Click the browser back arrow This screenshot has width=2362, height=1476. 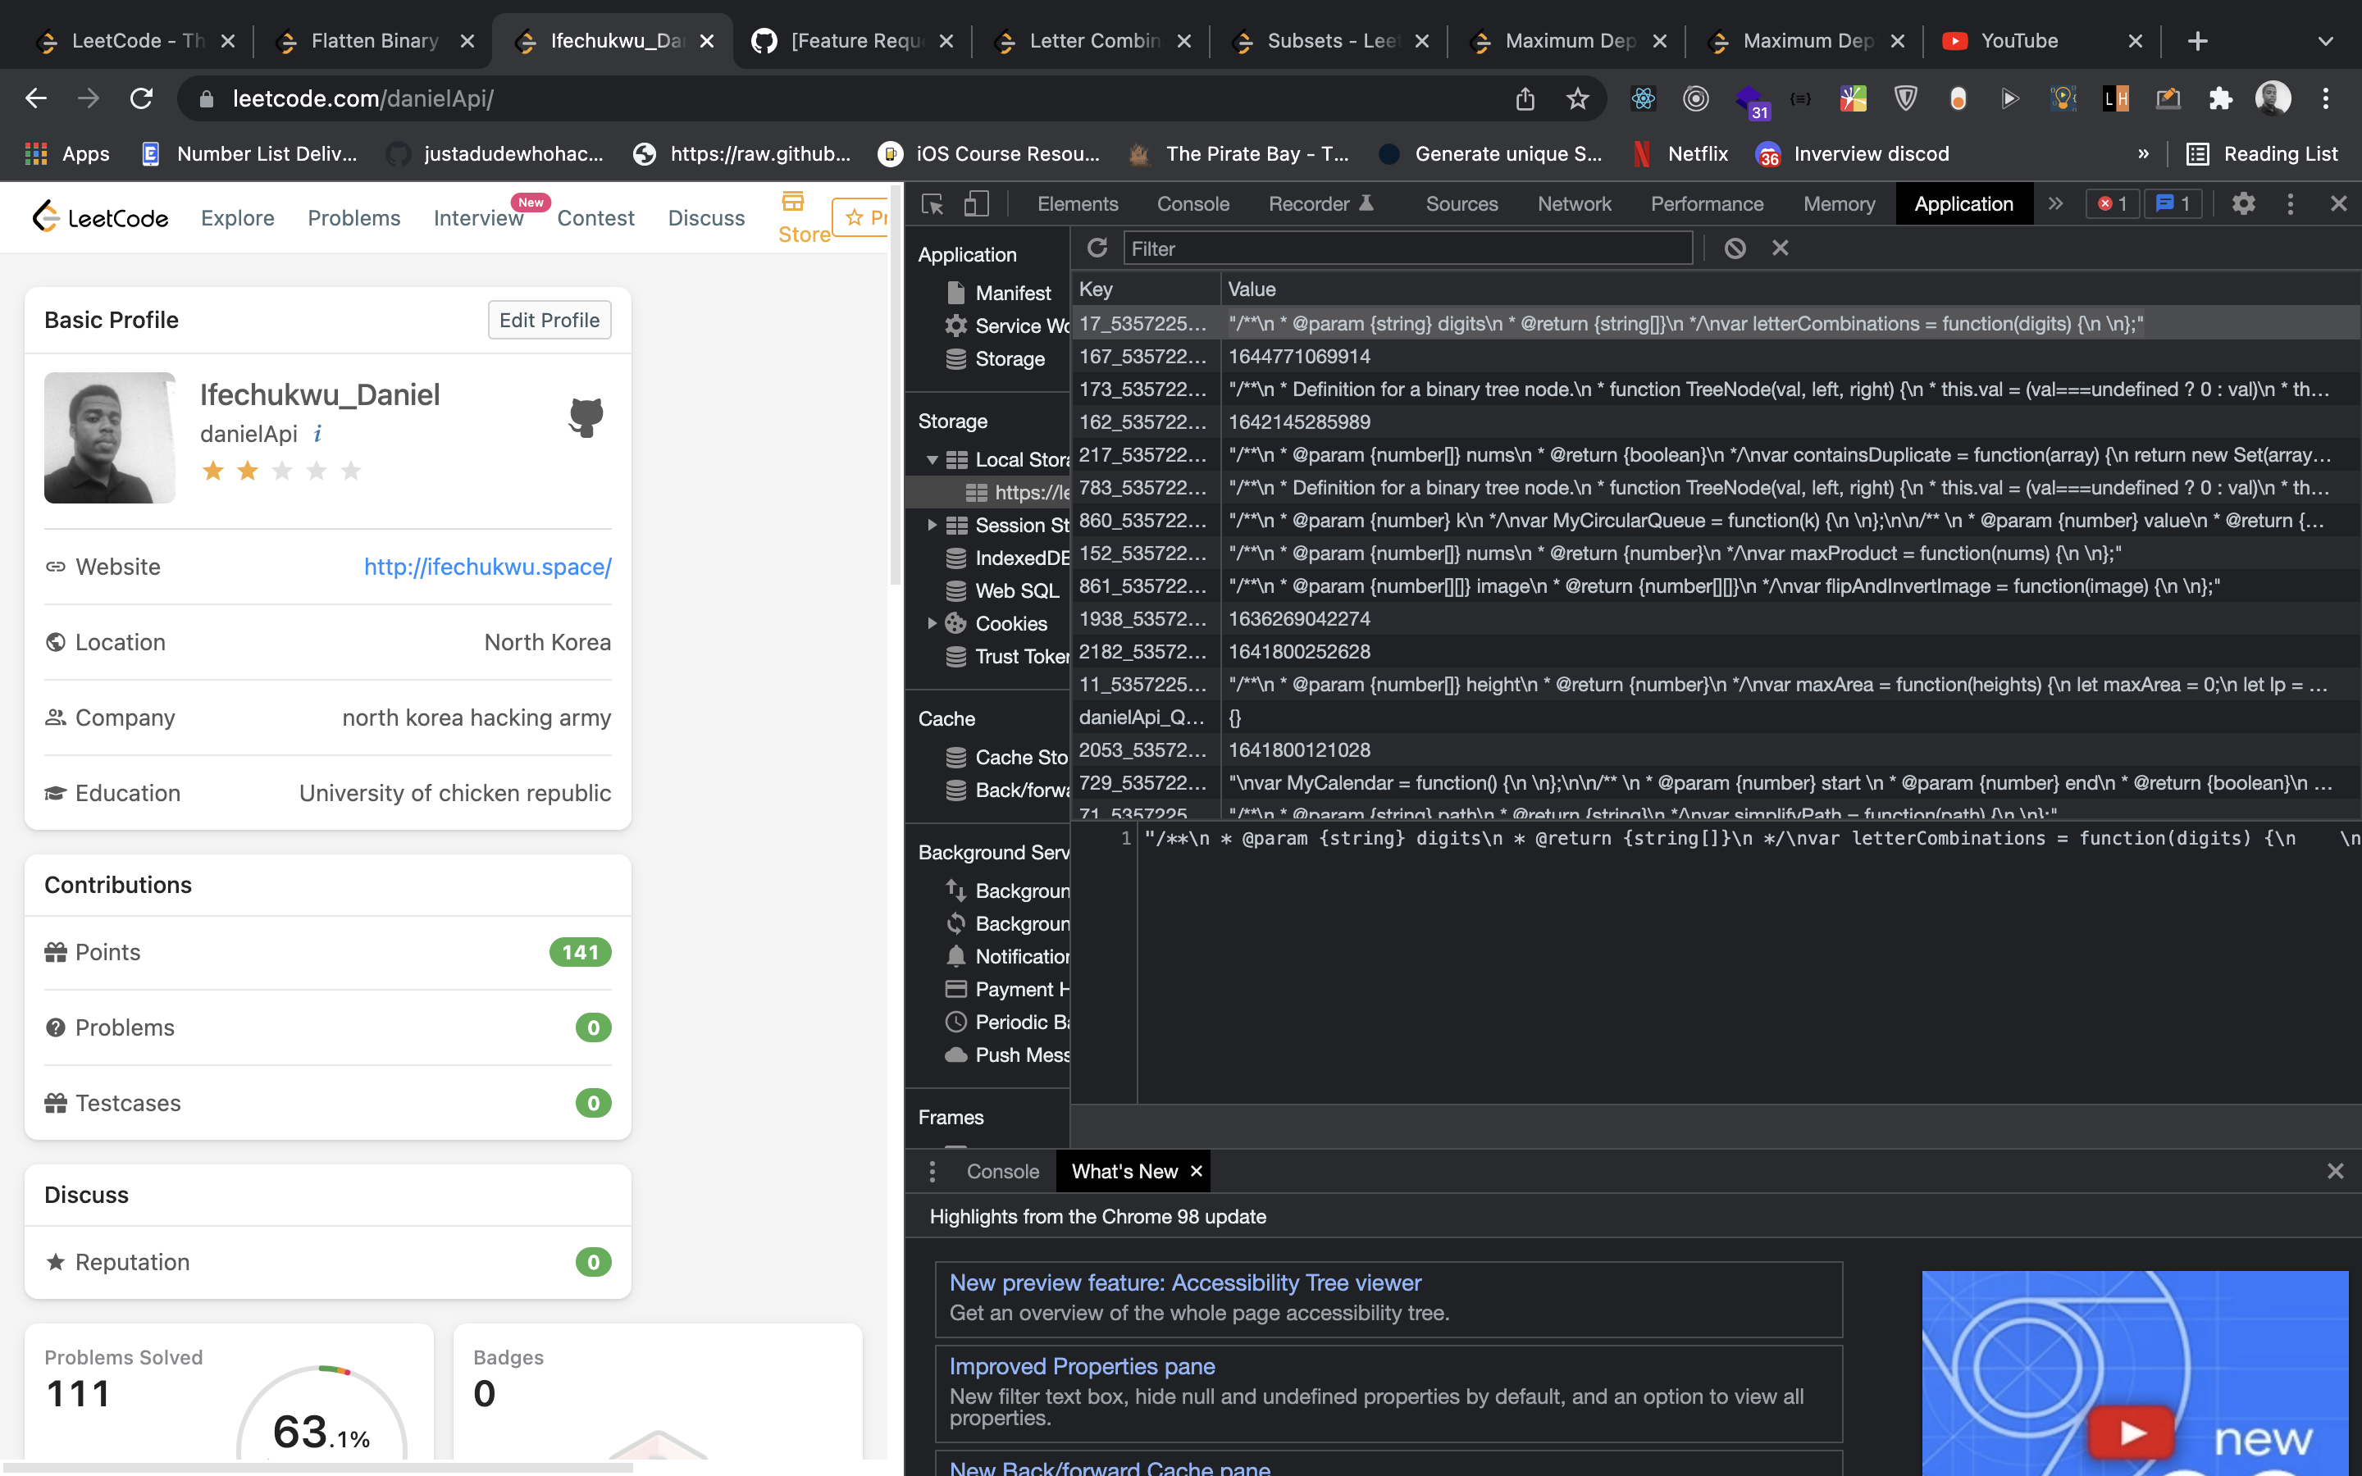click(x=36, y=98)
